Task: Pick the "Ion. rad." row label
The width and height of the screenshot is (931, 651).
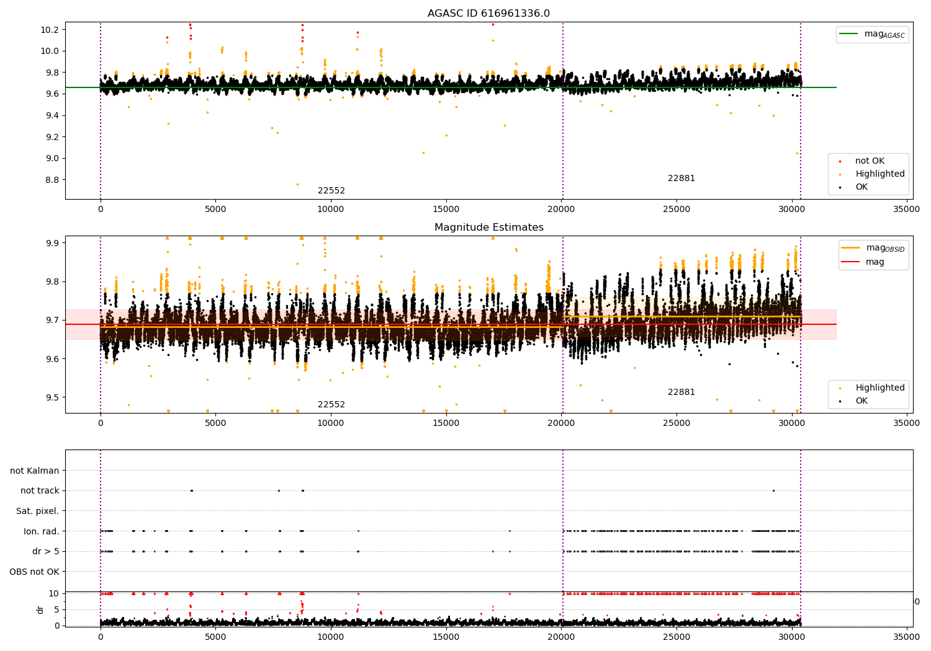Action: [42, 531]
